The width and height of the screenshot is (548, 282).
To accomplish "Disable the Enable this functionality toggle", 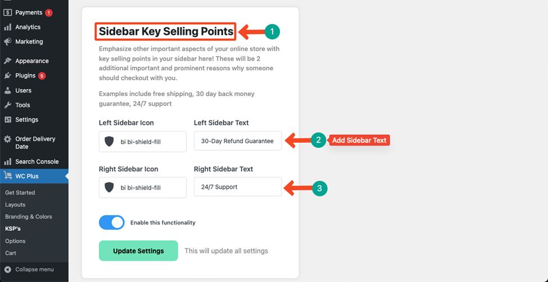I will (111, 222).
